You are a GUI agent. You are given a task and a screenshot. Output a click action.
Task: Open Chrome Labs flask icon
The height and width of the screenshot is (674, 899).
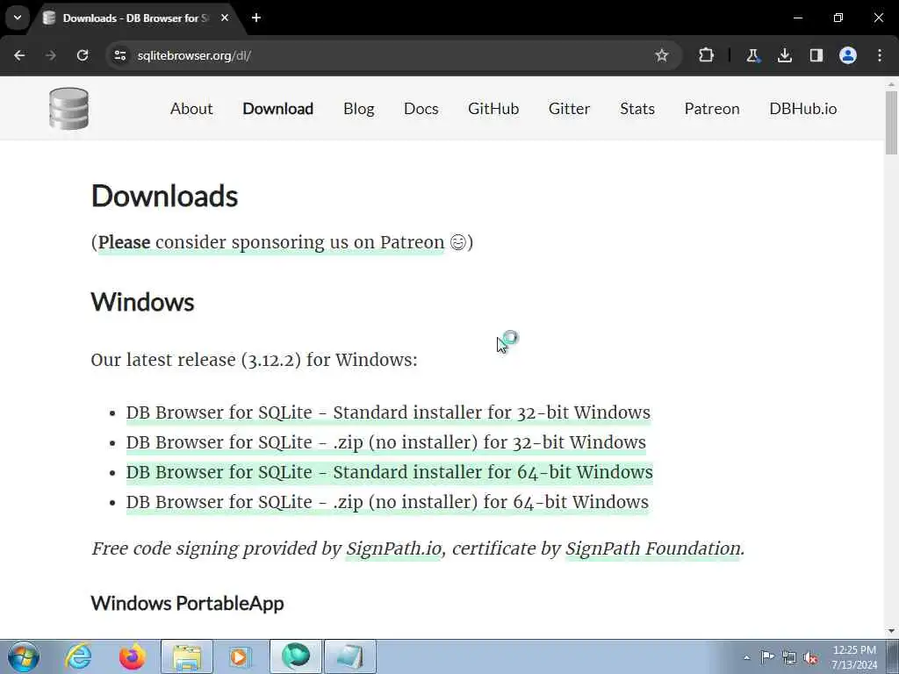pyautogui.click(x=752, y=55)
